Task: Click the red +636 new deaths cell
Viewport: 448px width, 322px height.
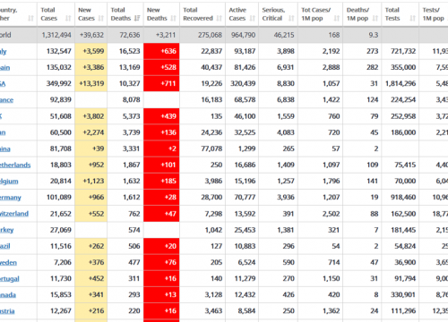Action: pos(161,51)
